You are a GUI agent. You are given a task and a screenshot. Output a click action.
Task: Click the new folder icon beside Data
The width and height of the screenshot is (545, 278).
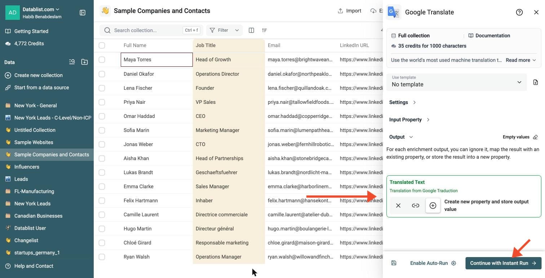[x=84, y=62]
